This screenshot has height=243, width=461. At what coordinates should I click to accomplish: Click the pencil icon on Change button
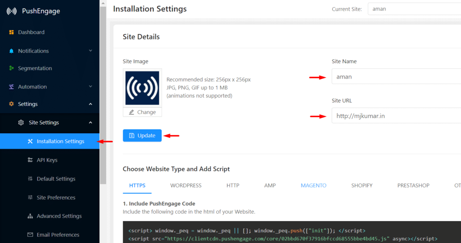click(x=131, y=112)
